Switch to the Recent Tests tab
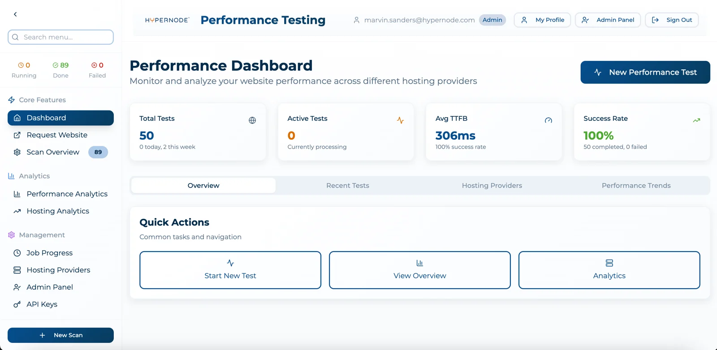The height and width of the screenshot is (350, 717). point(348,185)
